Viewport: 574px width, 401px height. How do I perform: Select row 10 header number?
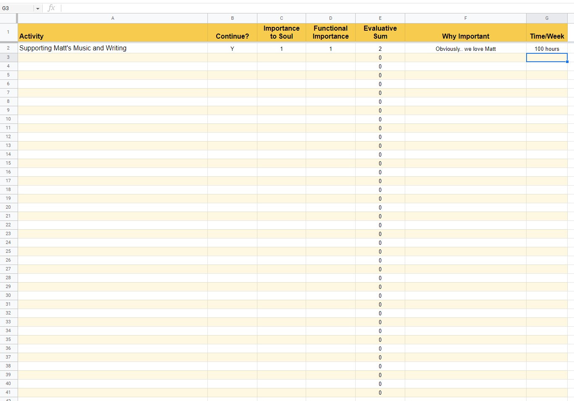[x=8, y=119]
